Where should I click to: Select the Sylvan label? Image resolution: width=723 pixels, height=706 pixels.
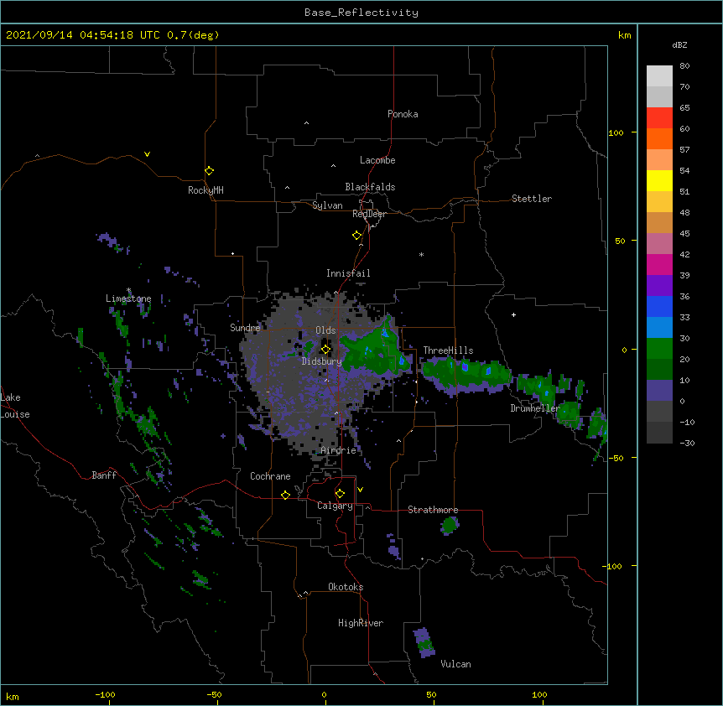[327, 205]
